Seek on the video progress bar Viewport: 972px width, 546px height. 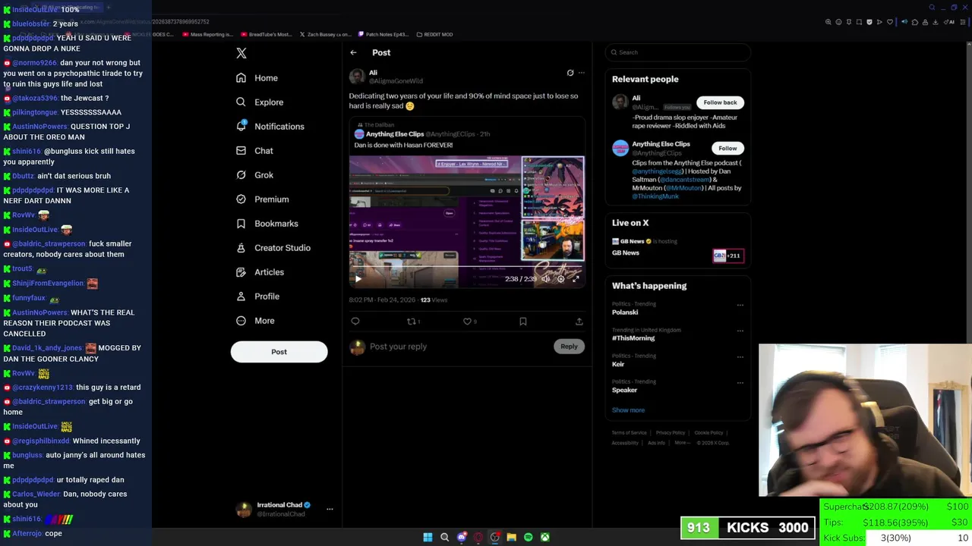(466, 267)
